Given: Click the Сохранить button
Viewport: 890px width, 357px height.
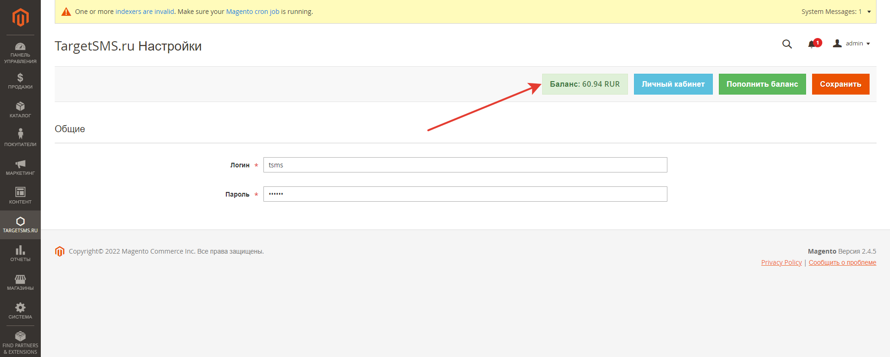Looking at the screenshot, I should click(x=841, y=84).
